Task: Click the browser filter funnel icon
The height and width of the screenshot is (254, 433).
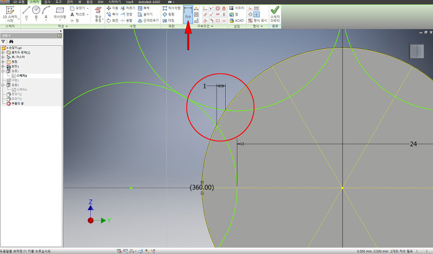Action: point(3,42)
